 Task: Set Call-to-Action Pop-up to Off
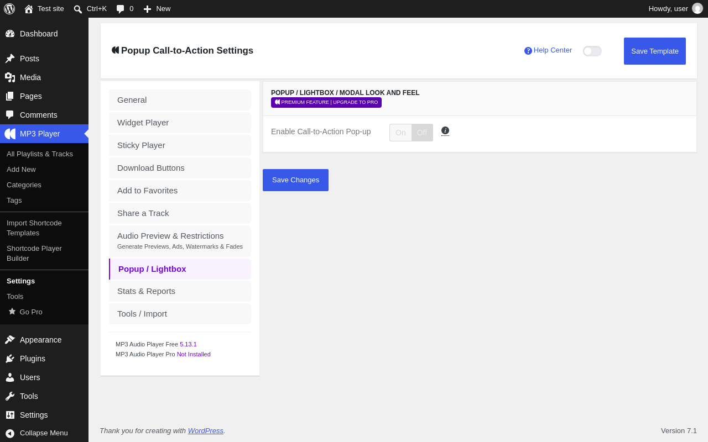(422, 133)
